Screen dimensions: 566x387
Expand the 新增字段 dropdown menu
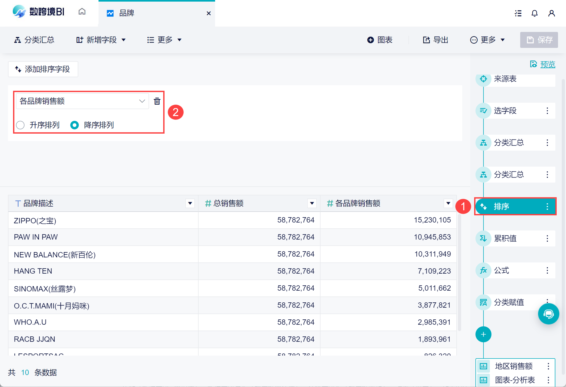101,40
